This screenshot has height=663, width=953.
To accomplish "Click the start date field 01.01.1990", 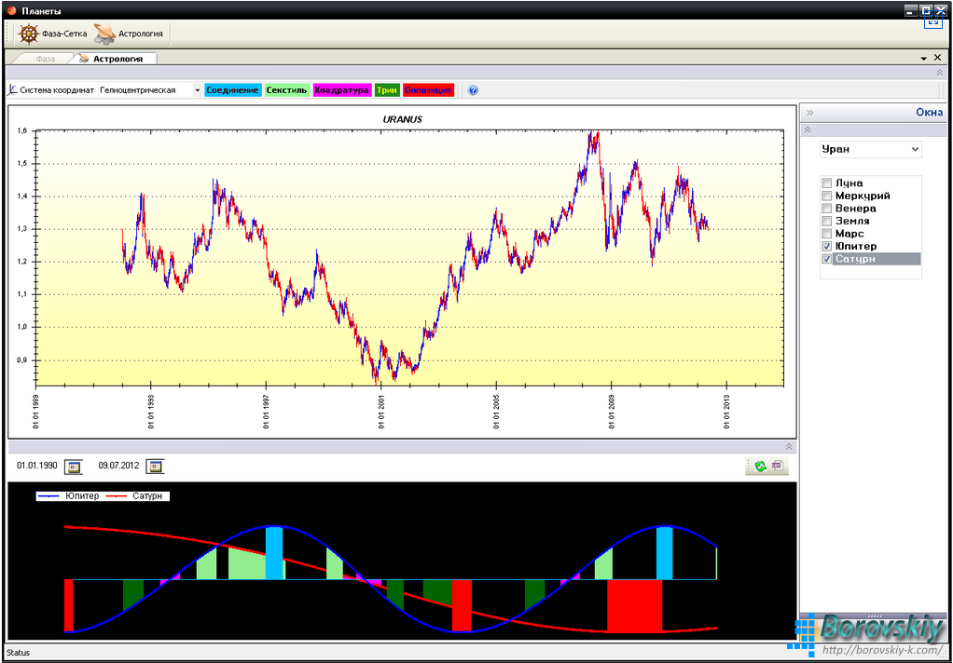I will (37, 467).
